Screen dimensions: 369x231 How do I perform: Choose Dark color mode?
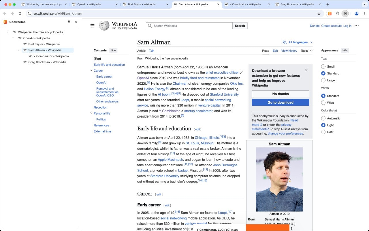(x=323, y=132)
